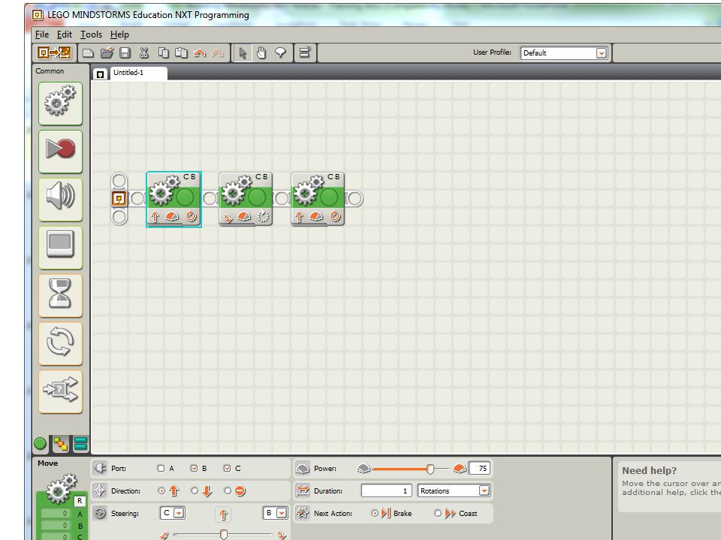The width and height of the screenshot is (721, 540).
Task: Undo the last action with the Undo arrow
Action: point(200,53)
